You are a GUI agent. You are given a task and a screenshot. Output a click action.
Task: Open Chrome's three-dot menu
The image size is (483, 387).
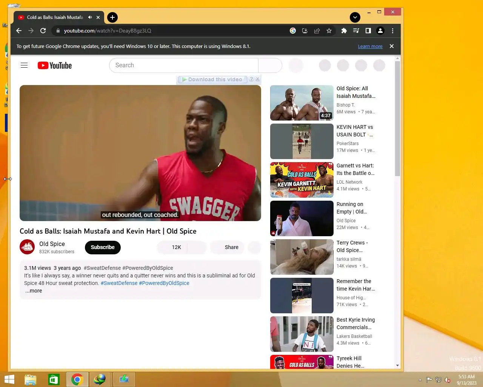392,31
